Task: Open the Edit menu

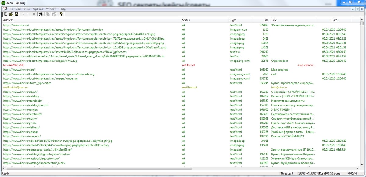Action: [x=18, y=9]
